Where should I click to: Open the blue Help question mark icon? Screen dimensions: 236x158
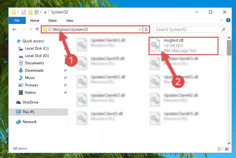click(228, 20)
